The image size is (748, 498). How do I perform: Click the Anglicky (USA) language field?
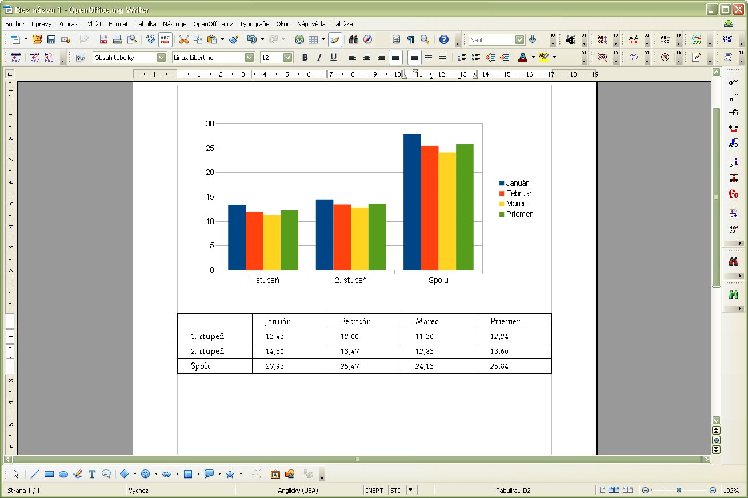click(298, 491)
